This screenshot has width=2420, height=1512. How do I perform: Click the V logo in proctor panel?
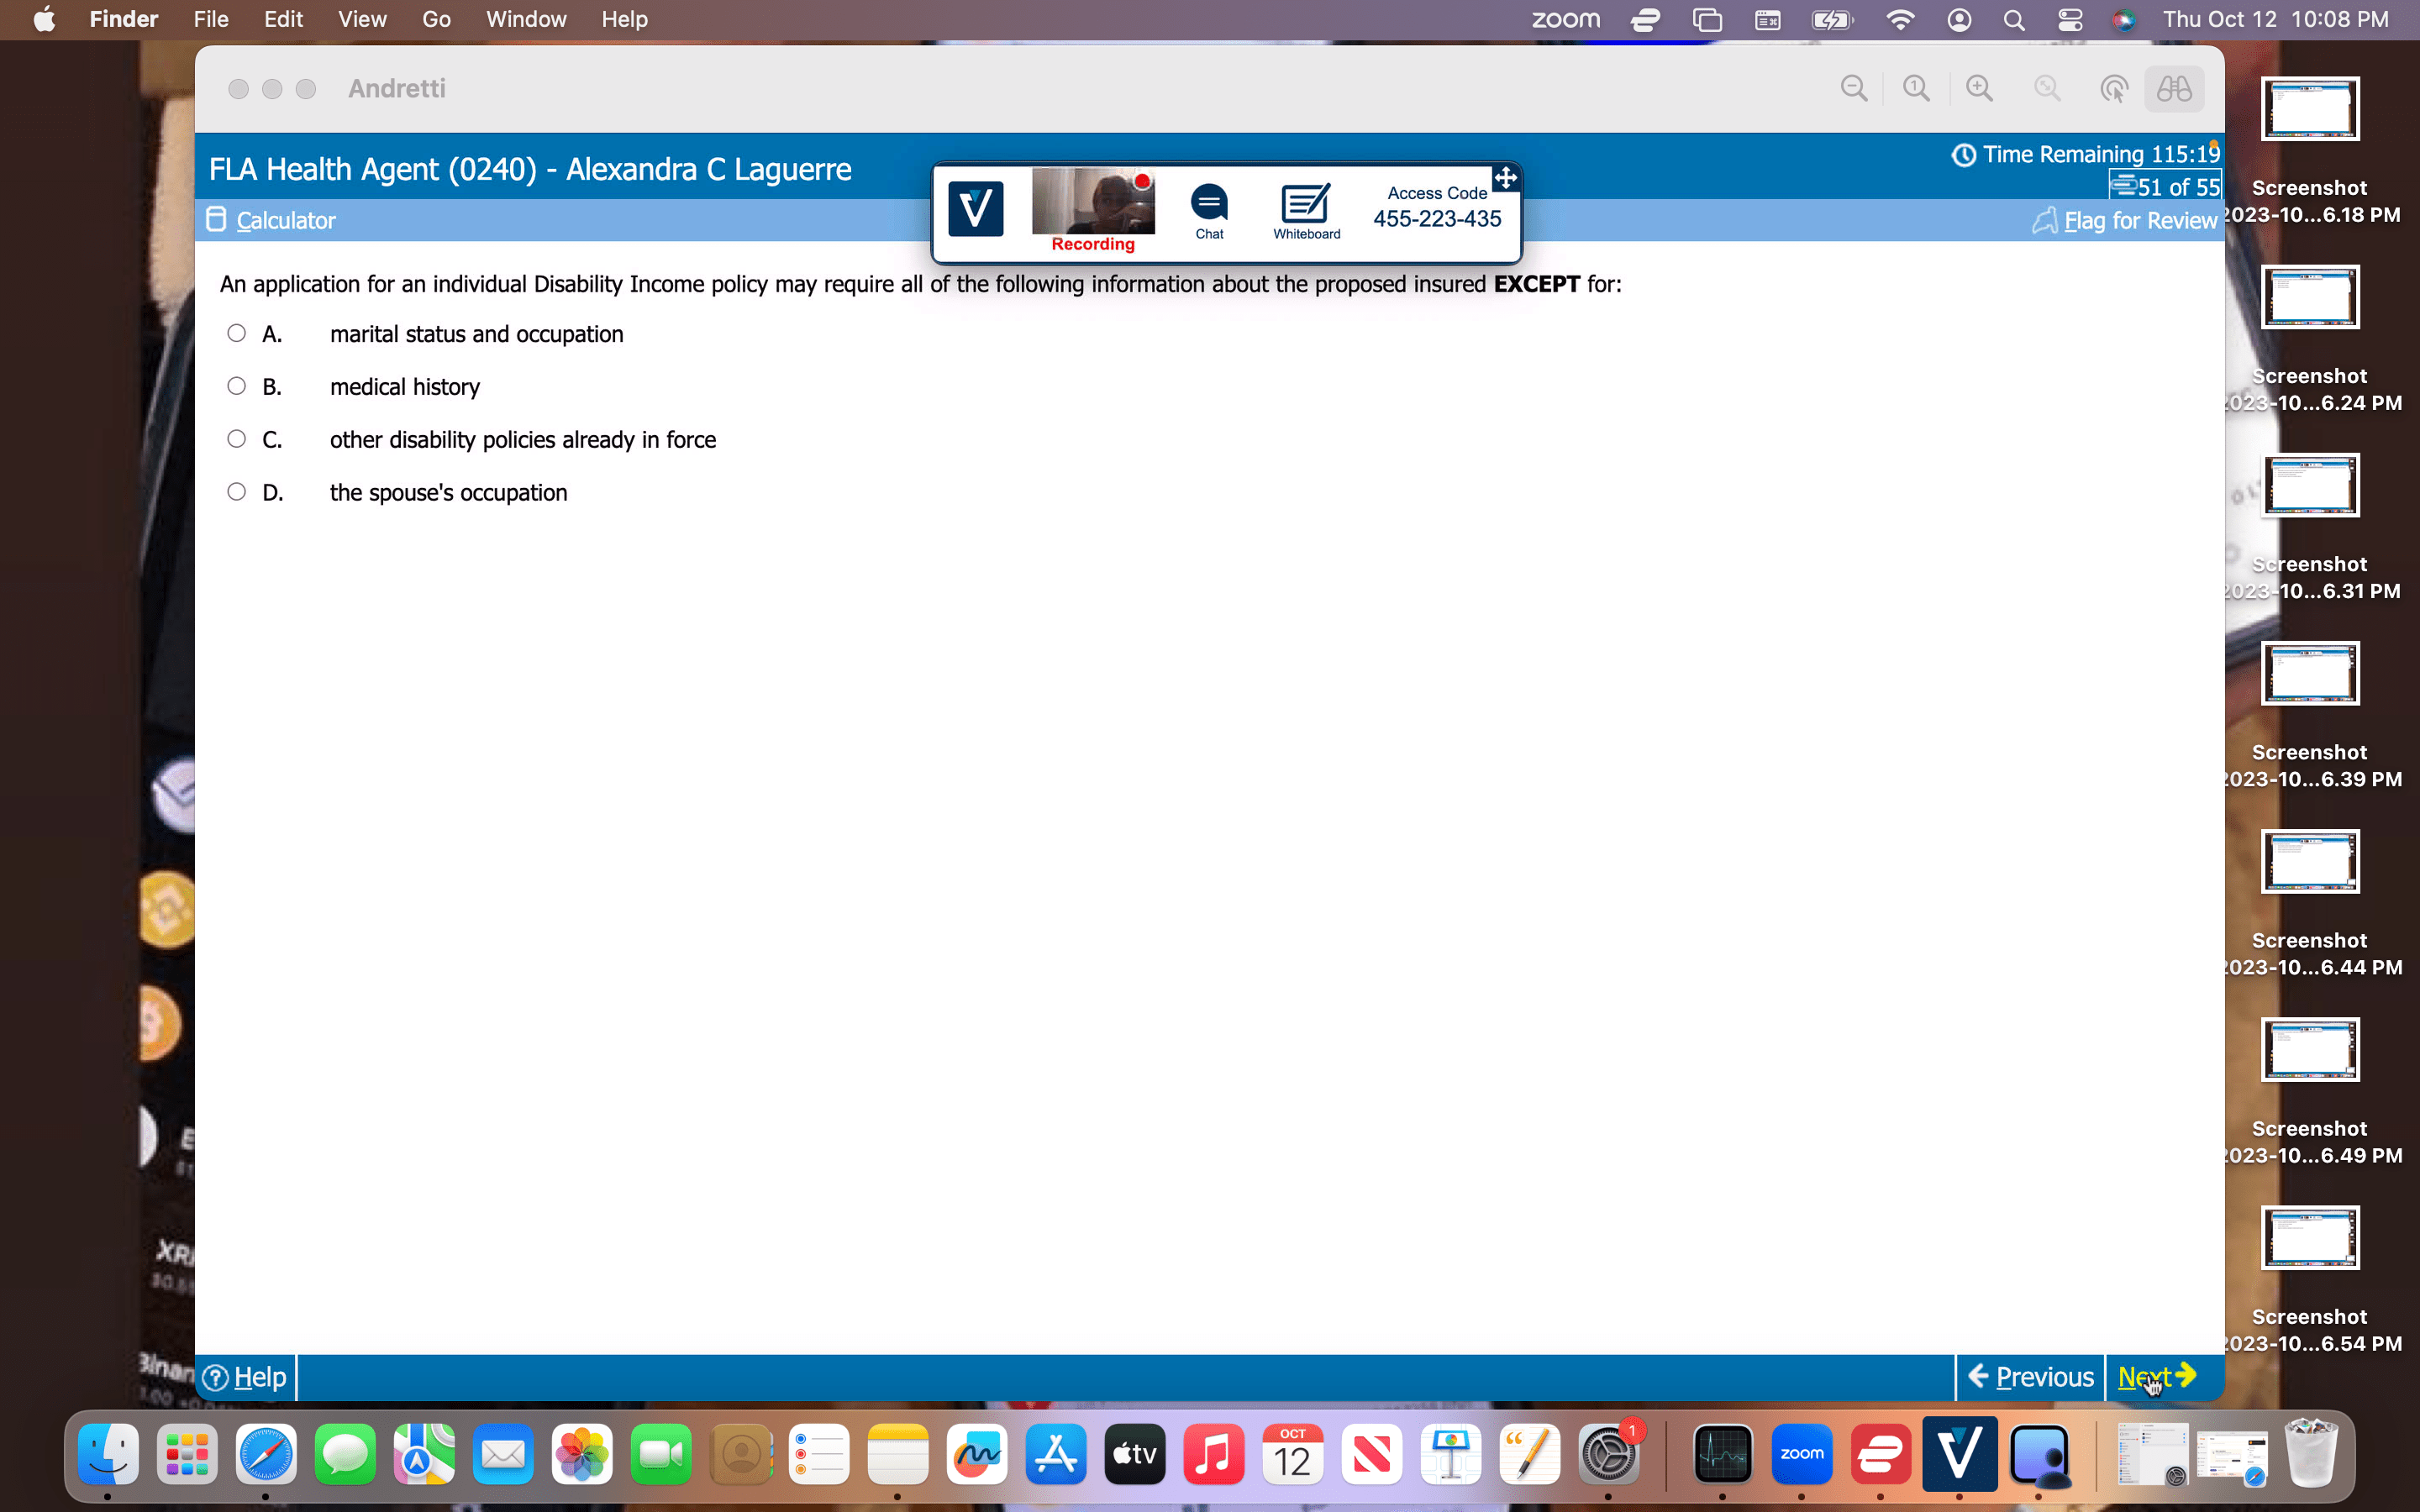(975, 209)
